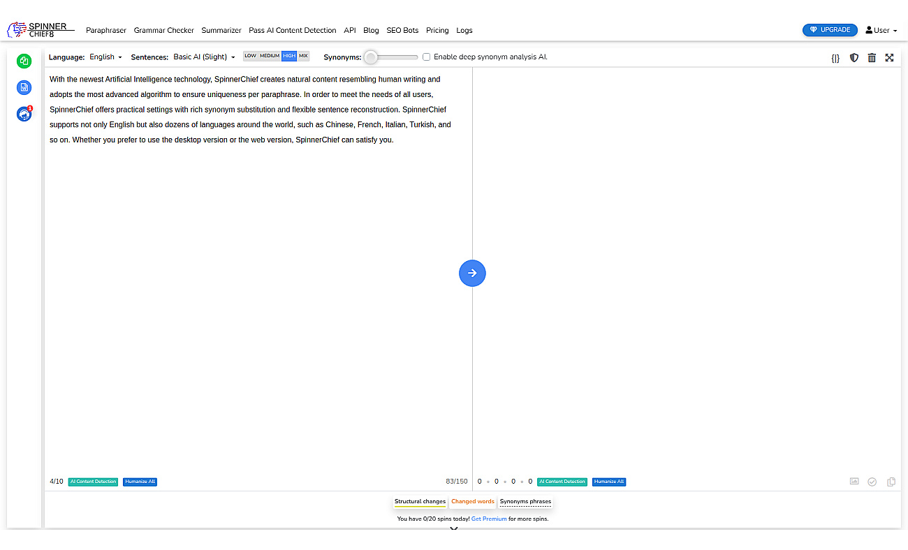Click the Synonyms: label
The image size is (908, 550).
point(342,57)
